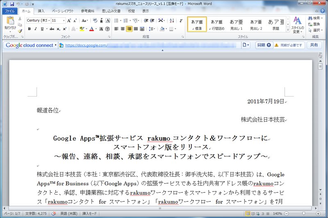Click the distributed alignment icon
The width and height of the screenshot is (328, 218).
point(142,29)
